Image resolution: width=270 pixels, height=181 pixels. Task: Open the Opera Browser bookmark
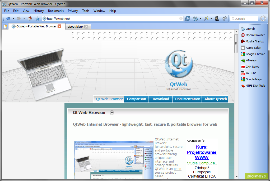[x=253, y=35]
